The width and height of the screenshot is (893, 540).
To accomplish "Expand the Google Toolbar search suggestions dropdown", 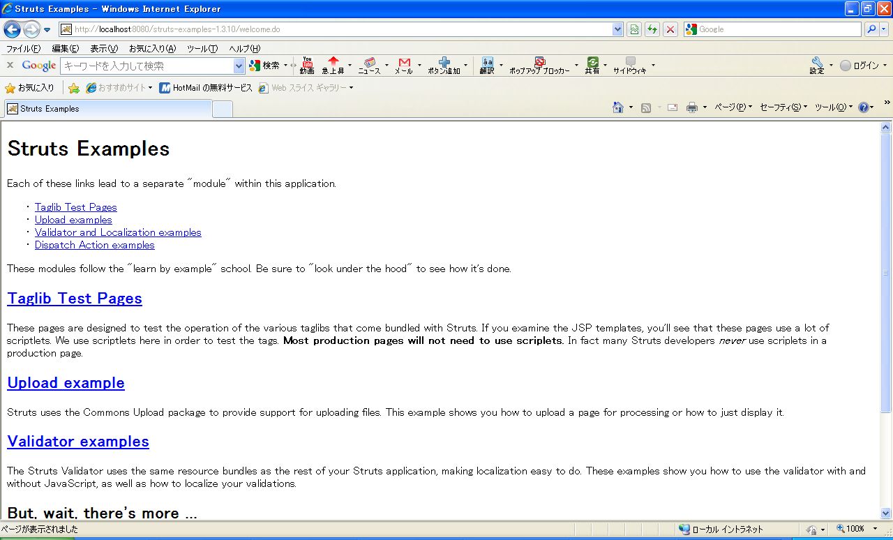I will [x=239, y=66].
